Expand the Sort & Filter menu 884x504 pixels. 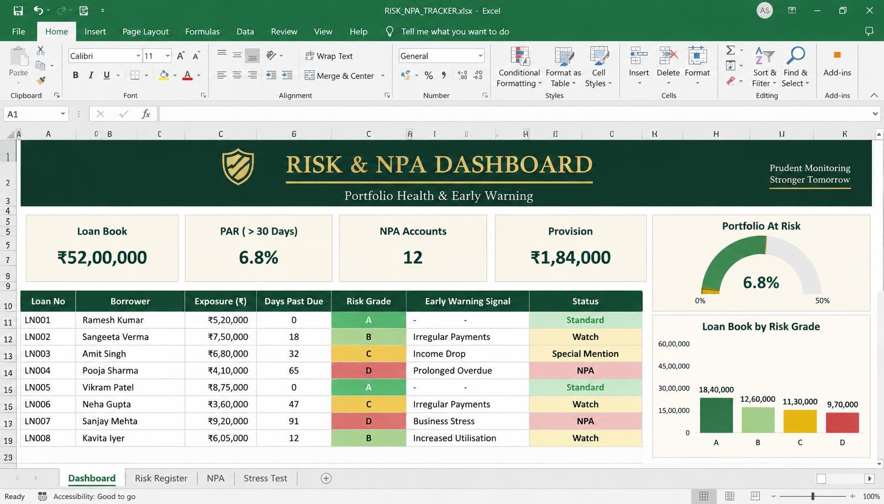764,67
